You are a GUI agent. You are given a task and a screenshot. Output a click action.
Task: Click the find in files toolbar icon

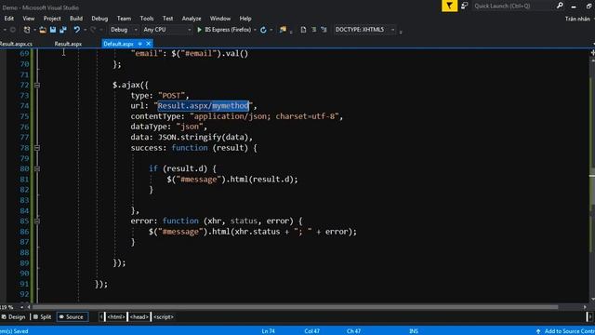pyautogui.click(x=283, y=30)
